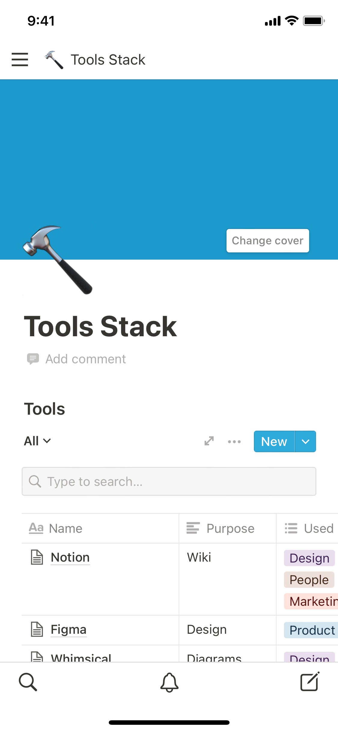Image resolution: width=338 pixels, height=732 pixels.
Task: Click Add comment below the title
Action: (85, 359)
